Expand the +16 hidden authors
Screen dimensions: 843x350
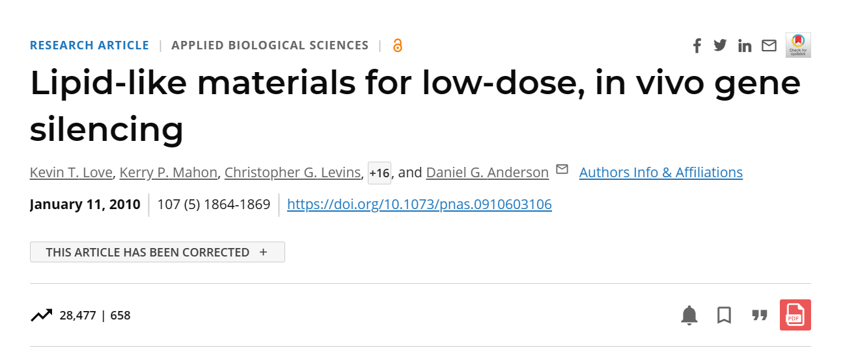[x=379, y=173]
